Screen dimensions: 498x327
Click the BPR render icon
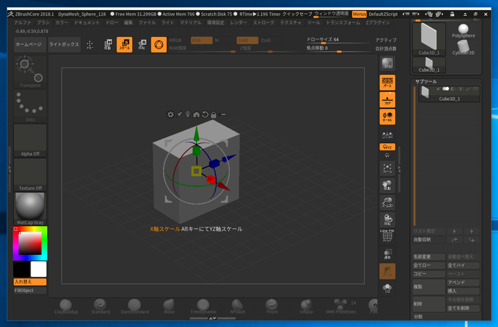(387, 64)
